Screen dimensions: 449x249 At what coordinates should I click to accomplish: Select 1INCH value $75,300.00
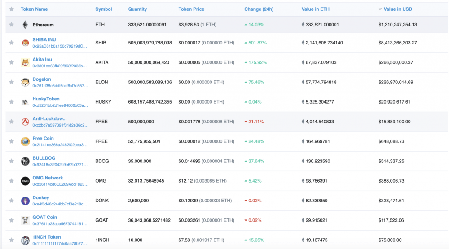390,240
